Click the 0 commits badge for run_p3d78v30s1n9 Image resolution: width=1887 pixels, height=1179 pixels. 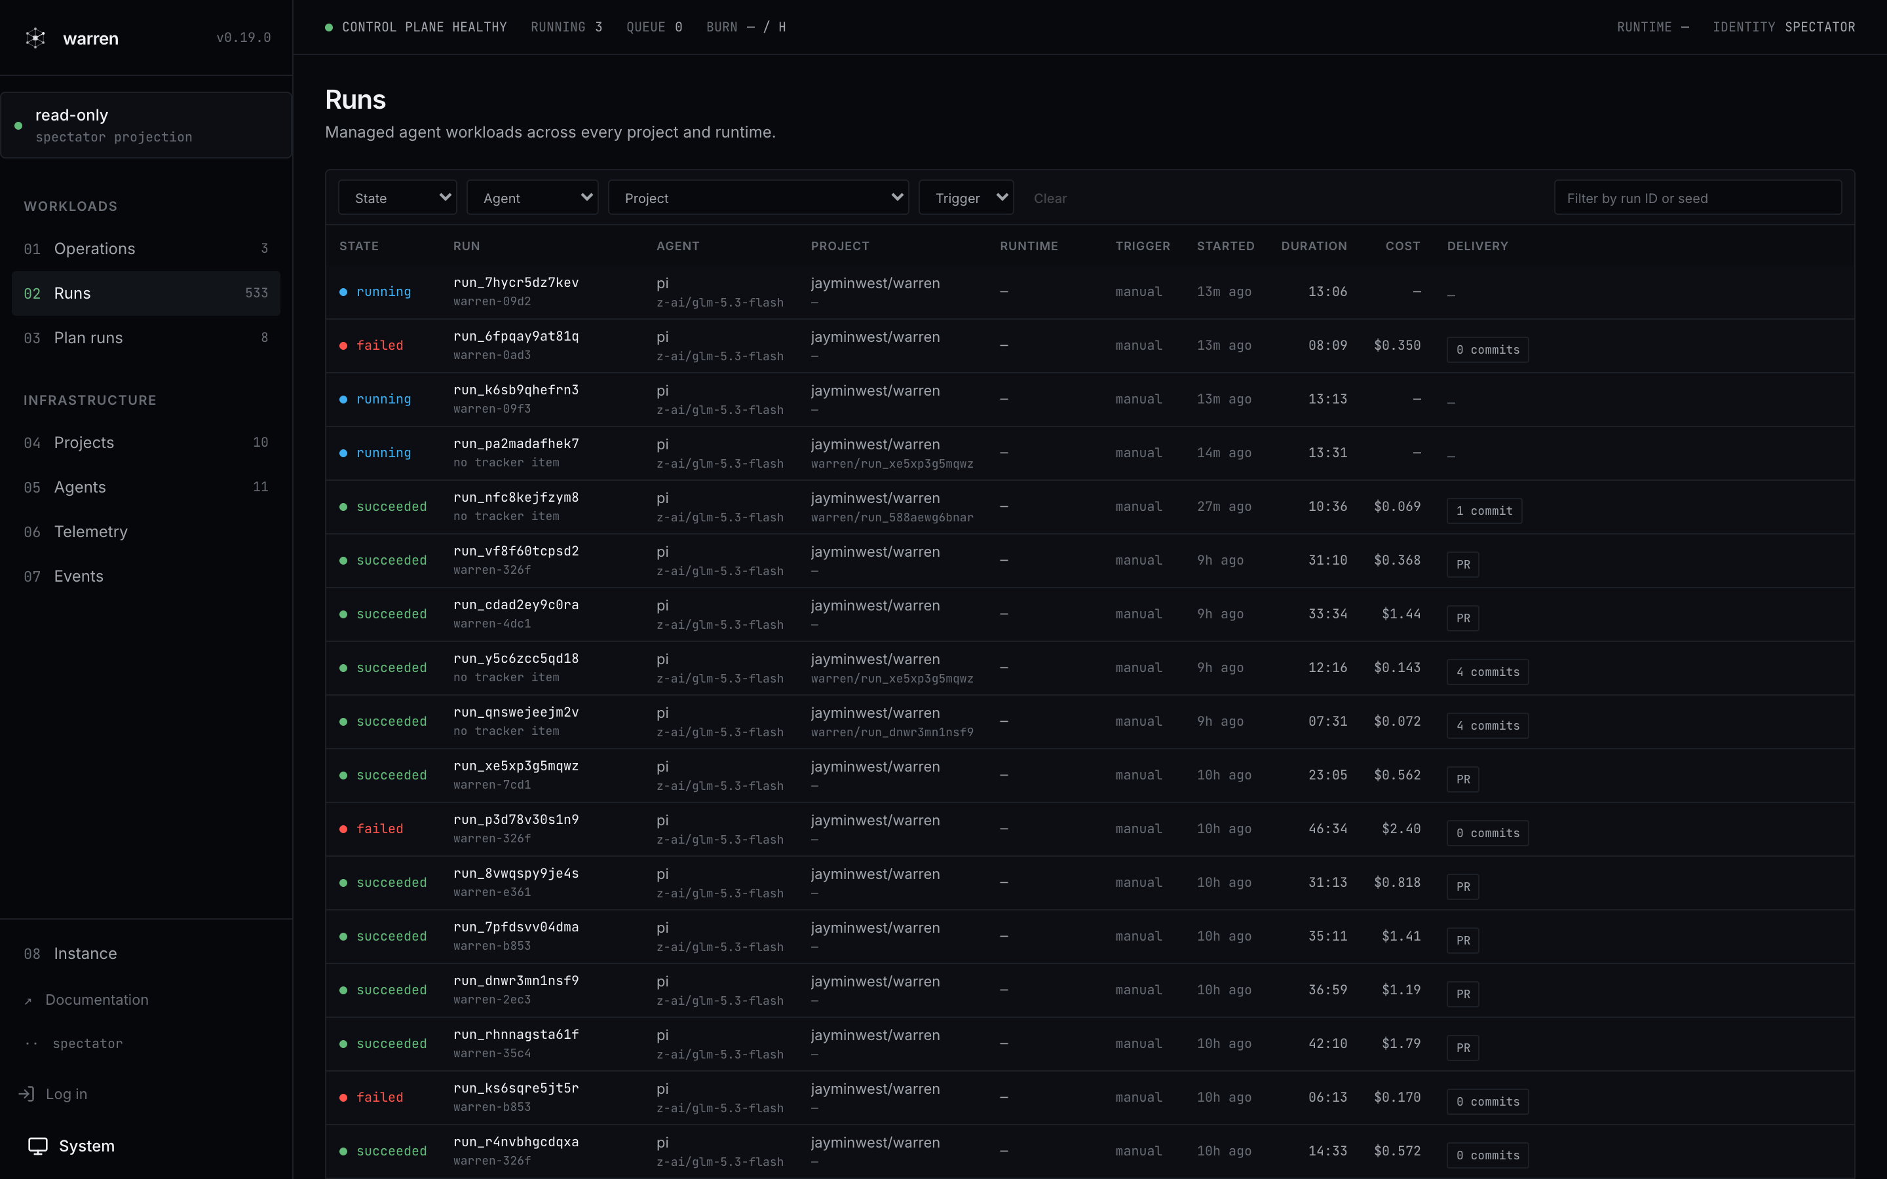[x=1487, y=834]
